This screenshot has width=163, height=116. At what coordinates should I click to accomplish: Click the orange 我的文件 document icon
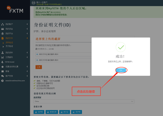pyautogui.click(x=2, y=38)
